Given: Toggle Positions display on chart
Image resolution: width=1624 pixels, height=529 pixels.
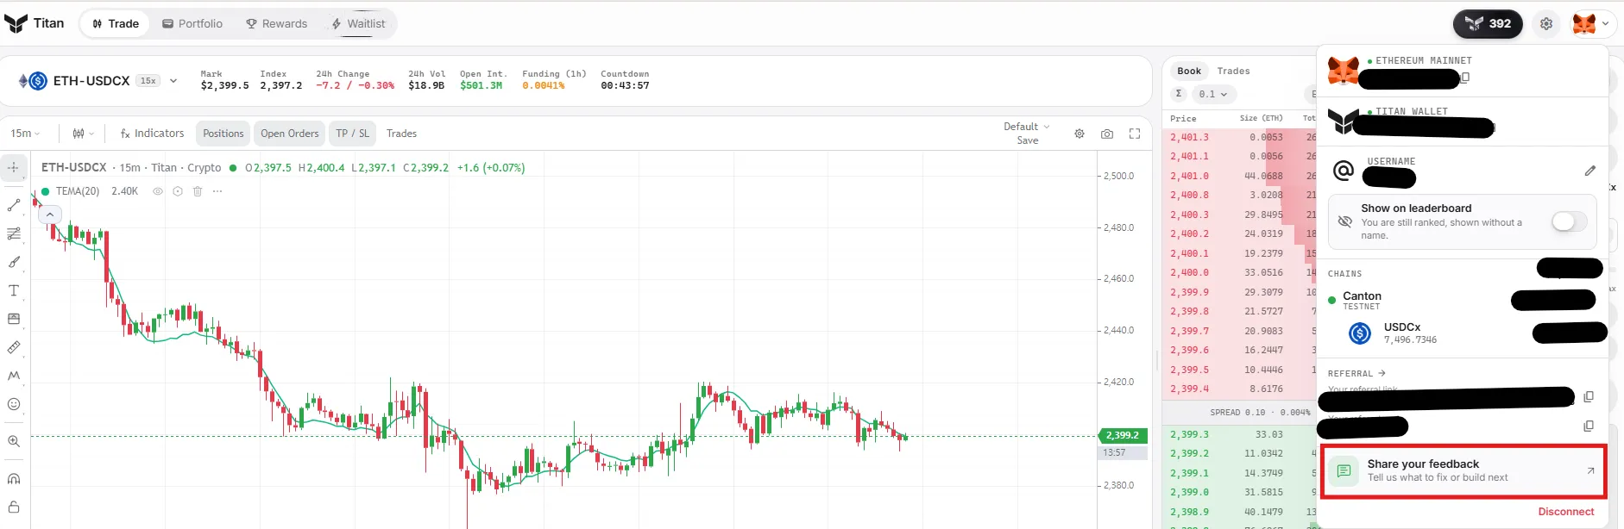Looking at the screenshot, I should pyautogui.click(x=223, y=134).
